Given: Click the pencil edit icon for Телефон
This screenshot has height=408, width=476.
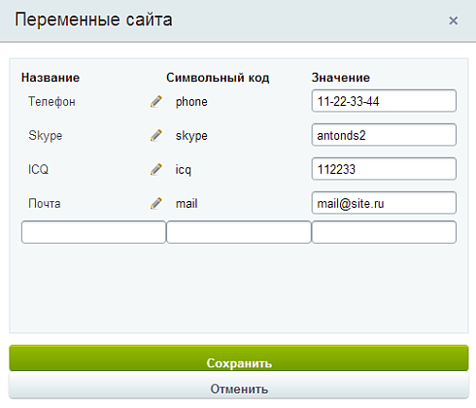Looking at the screenshot, I should click(156, 101).
